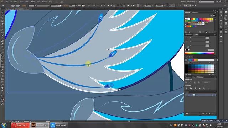Open Color Guide harmony rules dropdown
The width and height of the screenshot is (228, 128).
[214, 60]
